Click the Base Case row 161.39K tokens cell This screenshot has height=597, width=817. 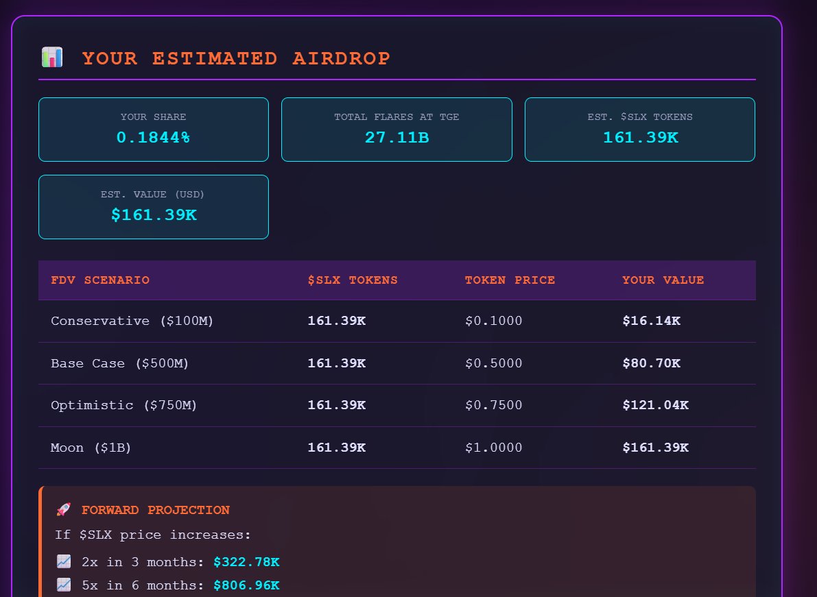point(337,363)
